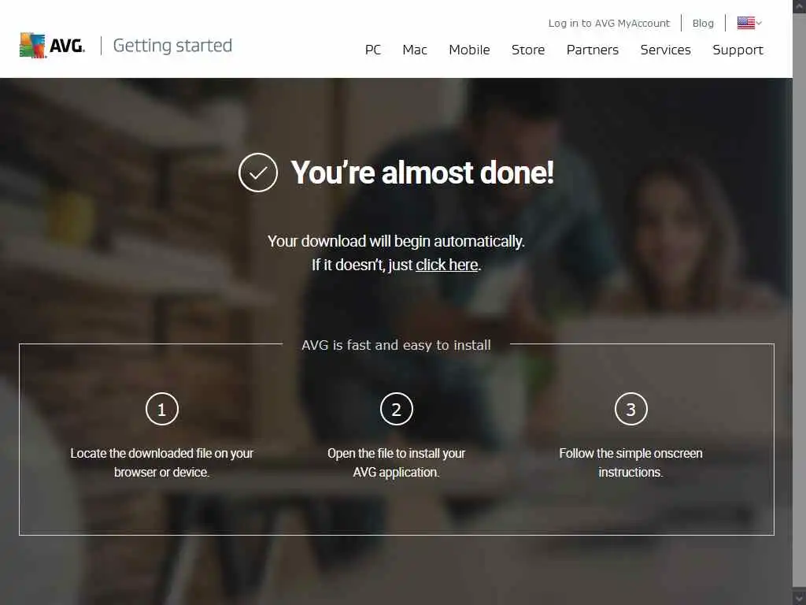Open the Partners menu

pyautogui.click(x=592, y=50)
